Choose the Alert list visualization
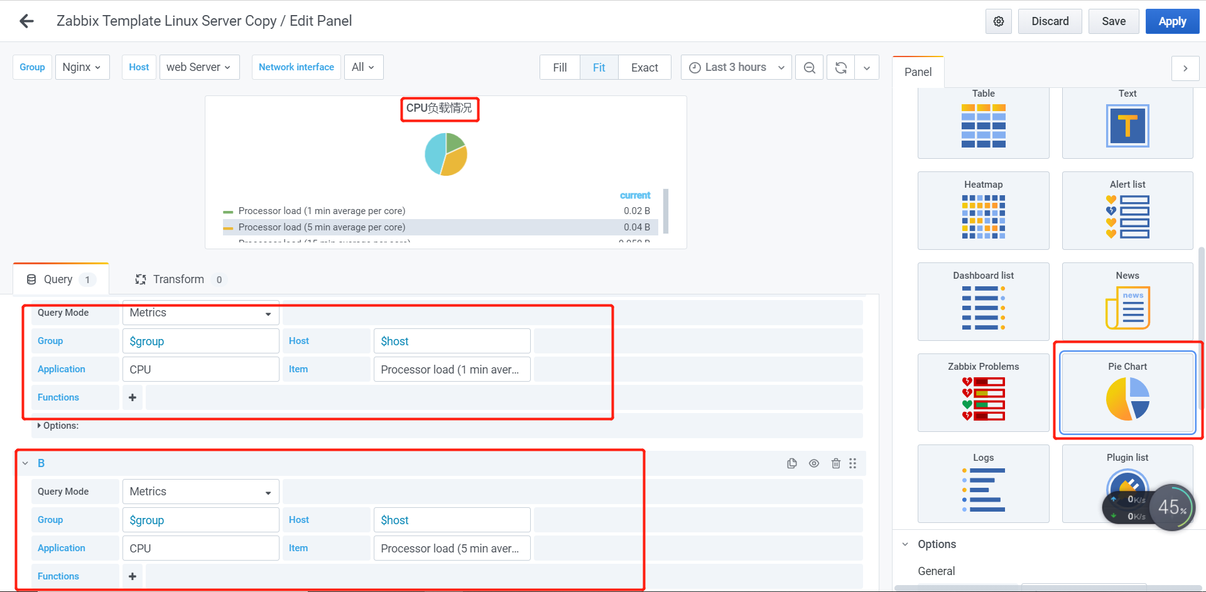 [1127, 210]
